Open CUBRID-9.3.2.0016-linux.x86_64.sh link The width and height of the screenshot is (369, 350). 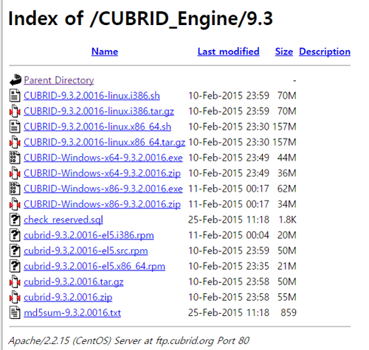(97, 127)
